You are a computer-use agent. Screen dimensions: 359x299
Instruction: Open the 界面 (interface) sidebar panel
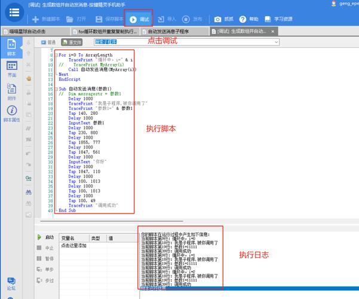pos(12,69)
